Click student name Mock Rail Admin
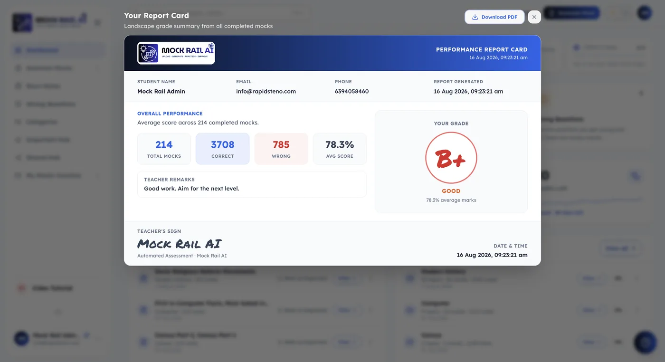The width and height of the screenshot is (665, 362). tap(161, 91)
